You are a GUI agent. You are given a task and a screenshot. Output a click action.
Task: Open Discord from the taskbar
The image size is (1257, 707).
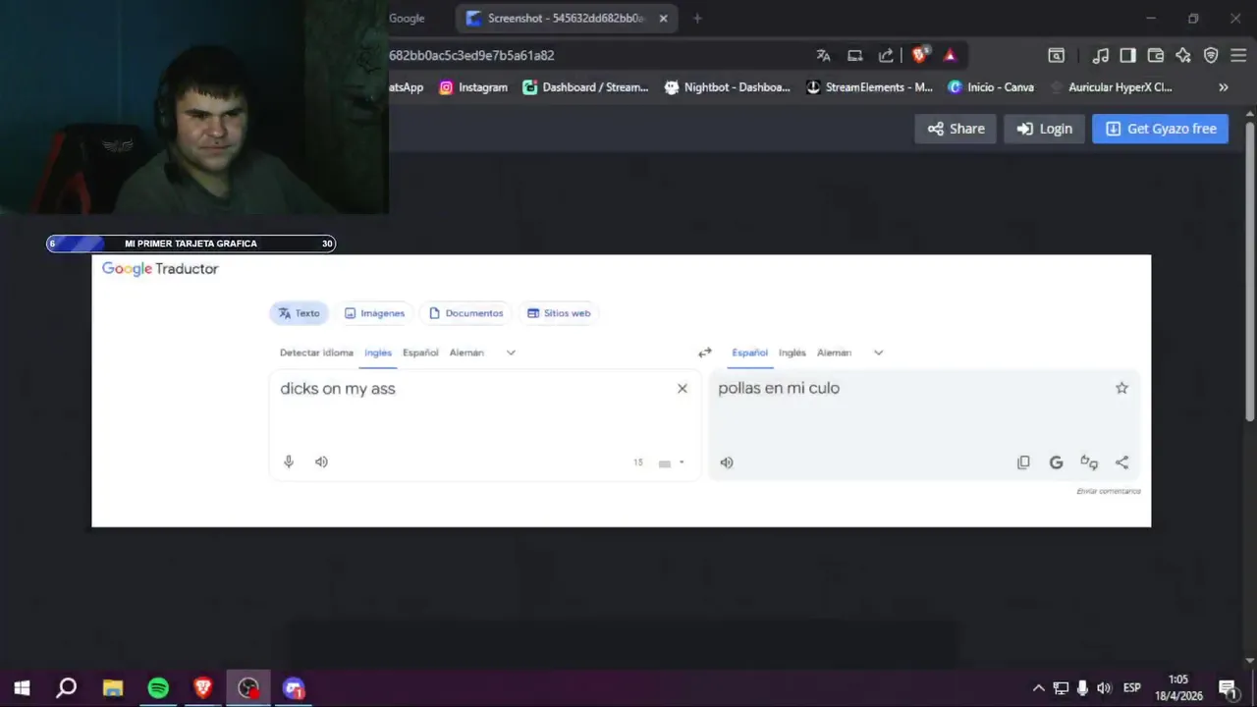coord(294,688)
